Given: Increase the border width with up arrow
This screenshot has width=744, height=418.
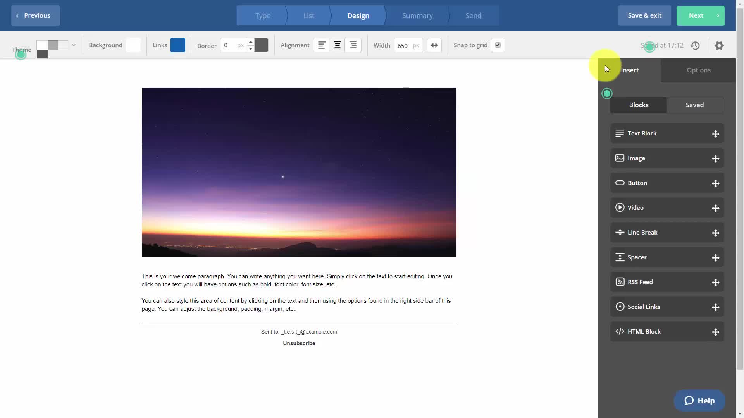Looking at the screenshot, I should (251, 41).
